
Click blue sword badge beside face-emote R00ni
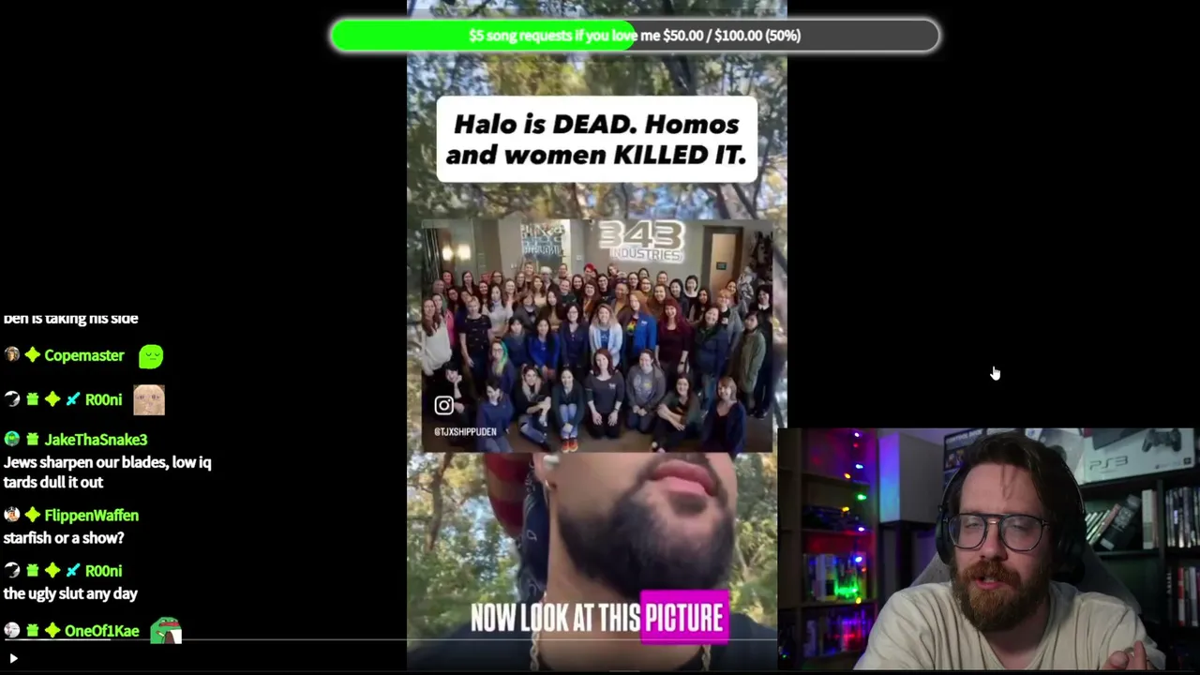click(72, 399)
